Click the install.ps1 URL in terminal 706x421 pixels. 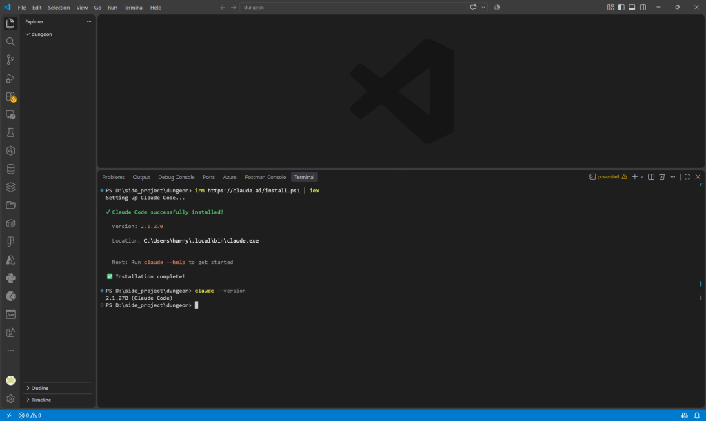point(254,190)
